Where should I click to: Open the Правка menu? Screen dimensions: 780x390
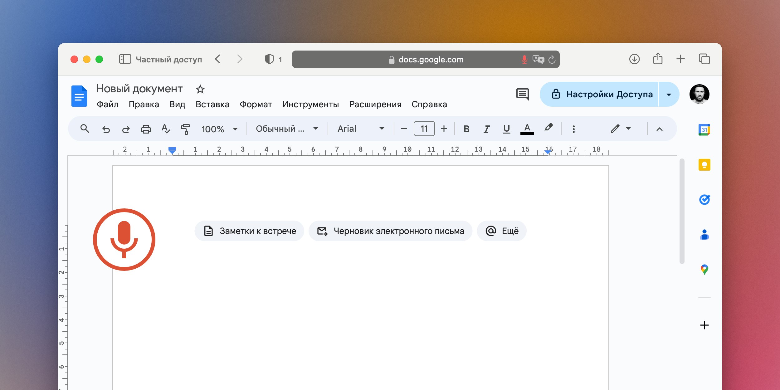(144, 105)
